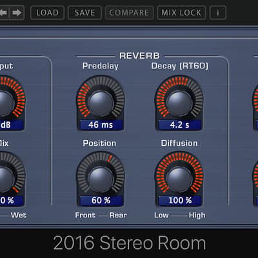Click the LOAD preset button
The image size is (258, 258).
click(x=47, y=13)
